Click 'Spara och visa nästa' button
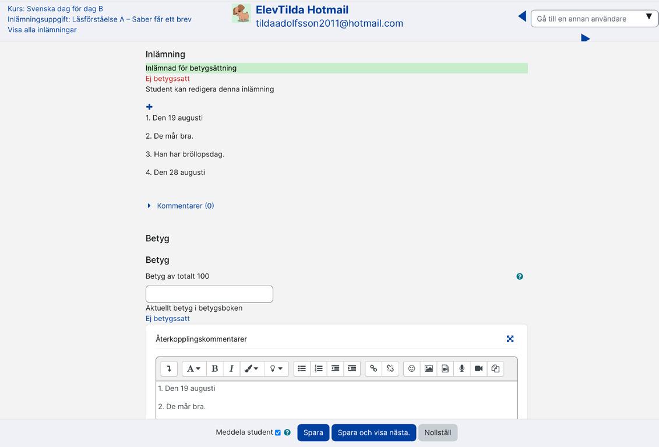Viewport: 659px width, 447px height. pyautogui.click(x=373, y=432)
